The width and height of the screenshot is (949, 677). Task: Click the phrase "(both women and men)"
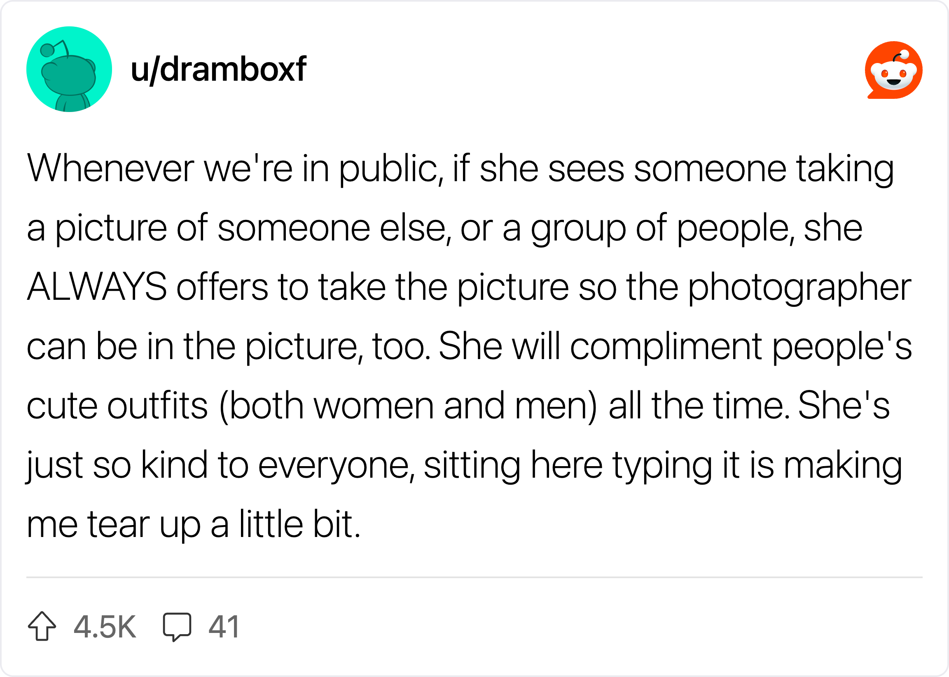tap(408, 406)
